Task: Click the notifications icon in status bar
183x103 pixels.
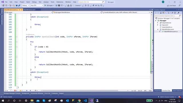Action: coord(180,97)
